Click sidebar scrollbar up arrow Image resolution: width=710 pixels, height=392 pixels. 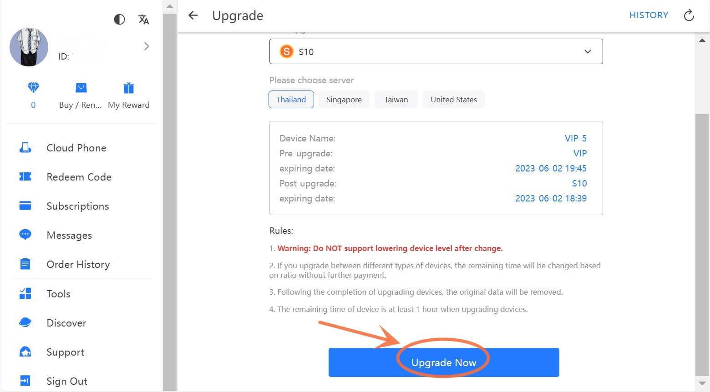point(170,7)
